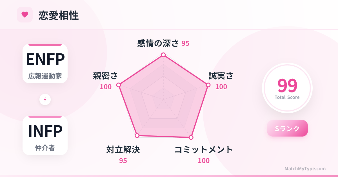Click the pink heart icon

click(x=25, y=15)
